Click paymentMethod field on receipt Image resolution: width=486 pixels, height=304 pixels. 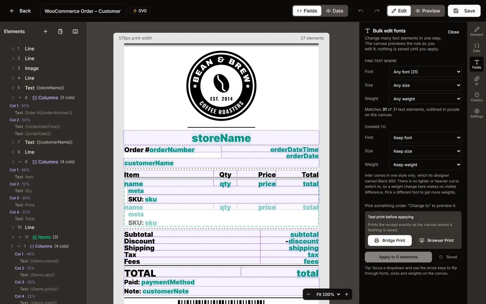click(168, 282)
